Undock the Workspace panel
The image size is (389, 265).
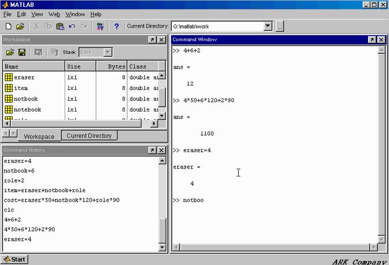click(152, 40)
